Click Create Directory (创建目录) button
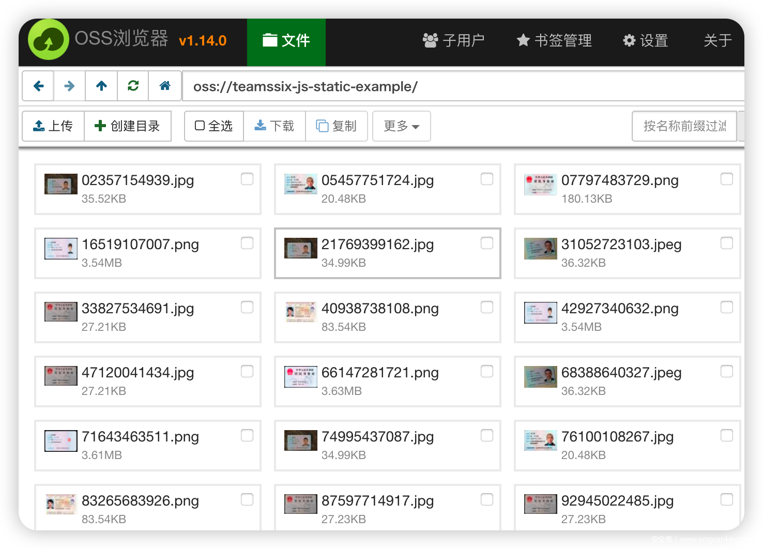The height and width of the screenshot is (549, 763). [x=128, y=126]
